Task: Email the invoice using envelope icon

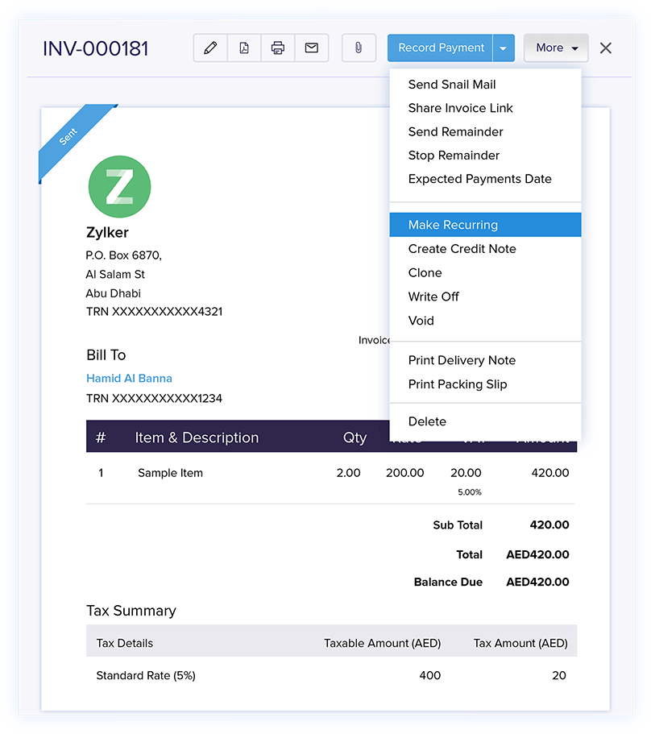Action: [311, 48]
